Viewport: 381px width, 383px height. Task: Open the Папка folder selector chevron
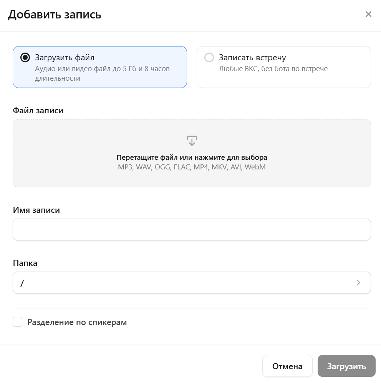(x=358, y=282)
